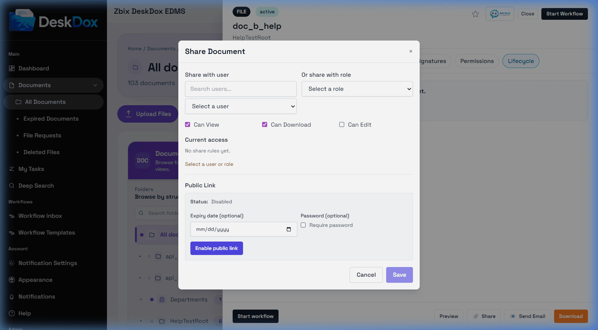The width and height of the screenshot is (598, 330).
Task: Open Deep Search in sidebar
Action: 36,186
